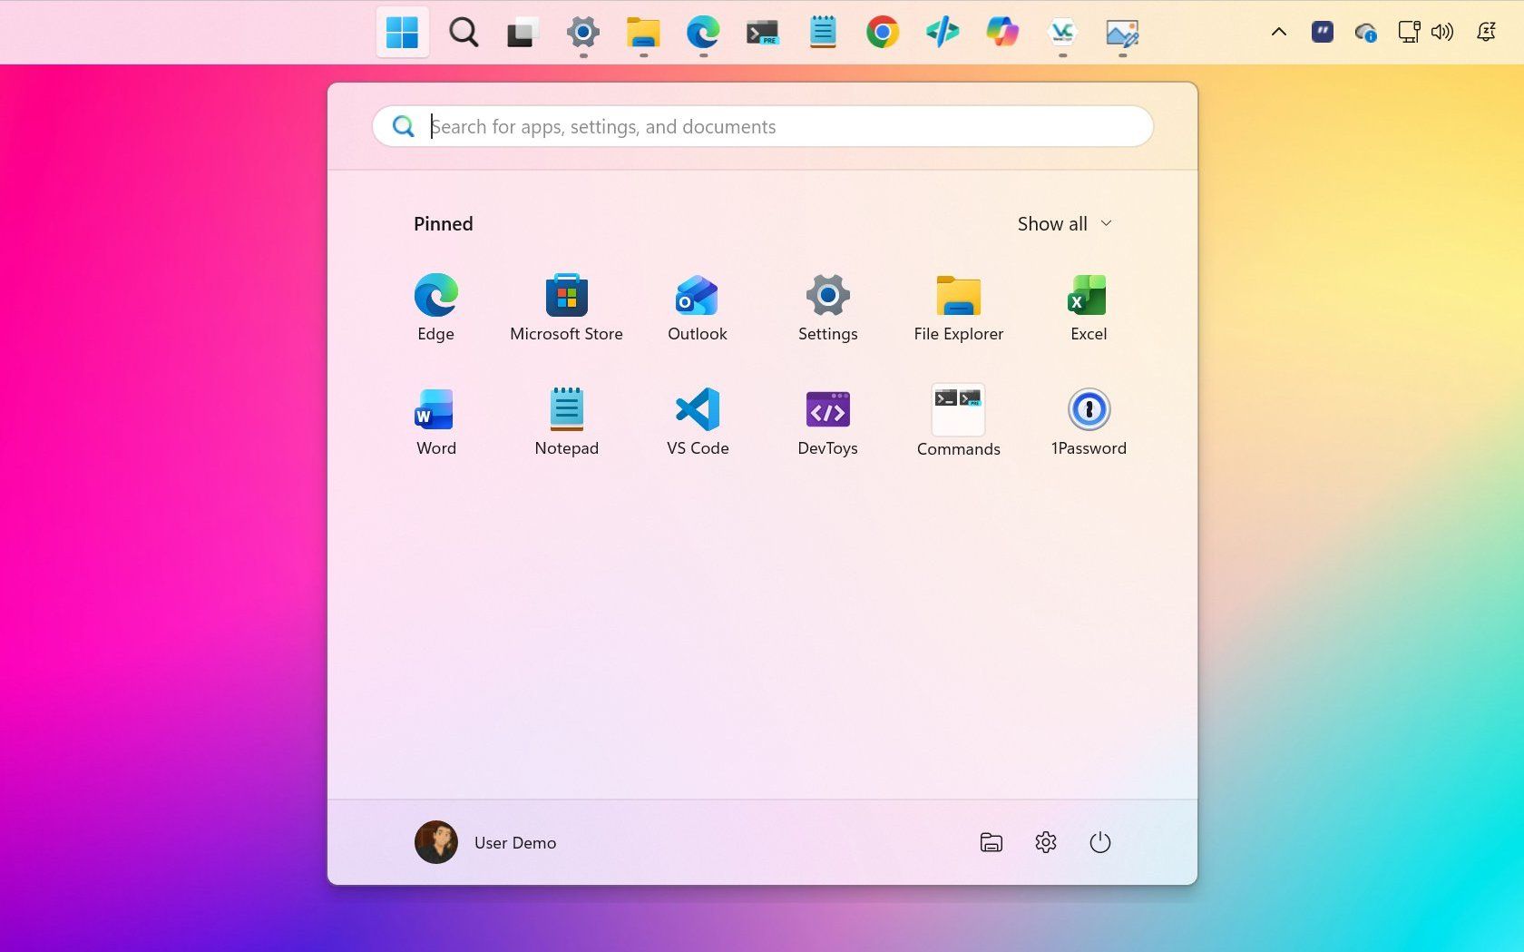Open the teal arrow app on taskbar

coord(943,33)
